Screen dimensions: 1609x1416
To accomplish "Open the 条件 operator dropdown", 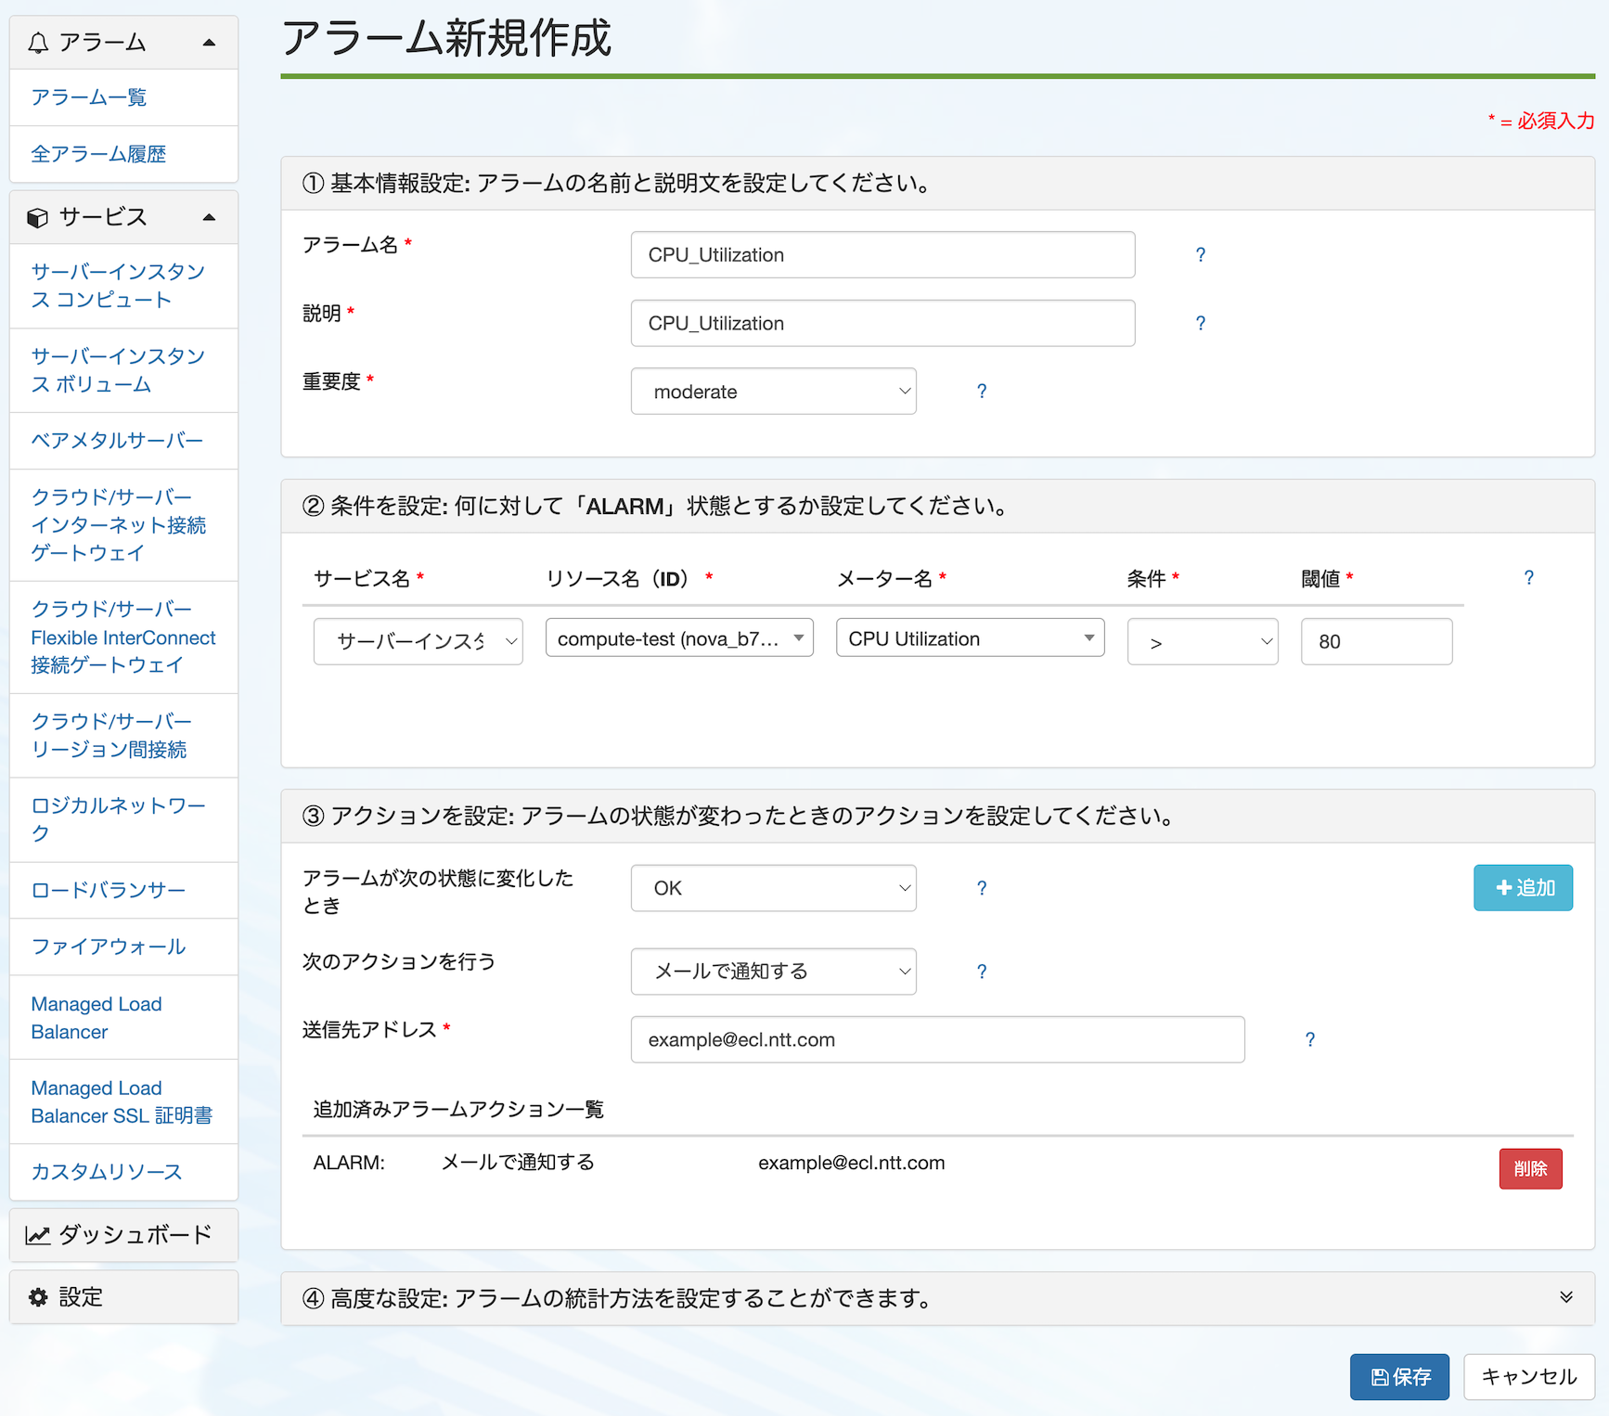I will point(1202,642).
